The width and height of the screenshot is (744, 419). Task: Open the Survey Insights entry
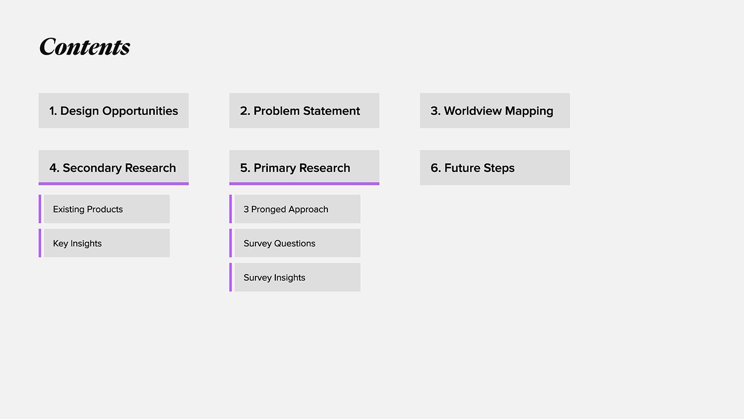pyautogui.click(x=297, y=278)
